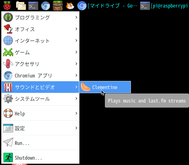Expand the Help submenu arrow
This screenshot has height=165, width=189.
point(76,113)
